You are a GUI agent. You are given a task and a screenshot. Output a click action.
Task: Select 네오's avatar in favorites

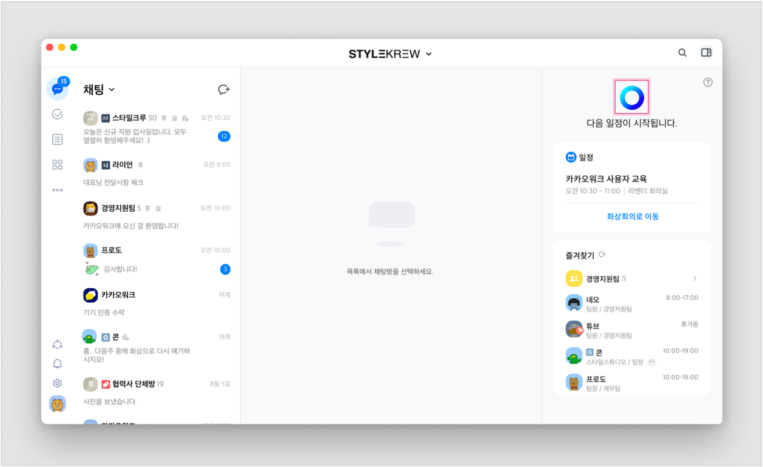click(574, 303)
